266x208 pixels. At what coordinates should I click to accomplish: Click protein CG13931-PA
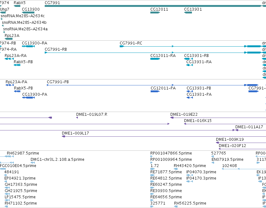coord(190,98)
